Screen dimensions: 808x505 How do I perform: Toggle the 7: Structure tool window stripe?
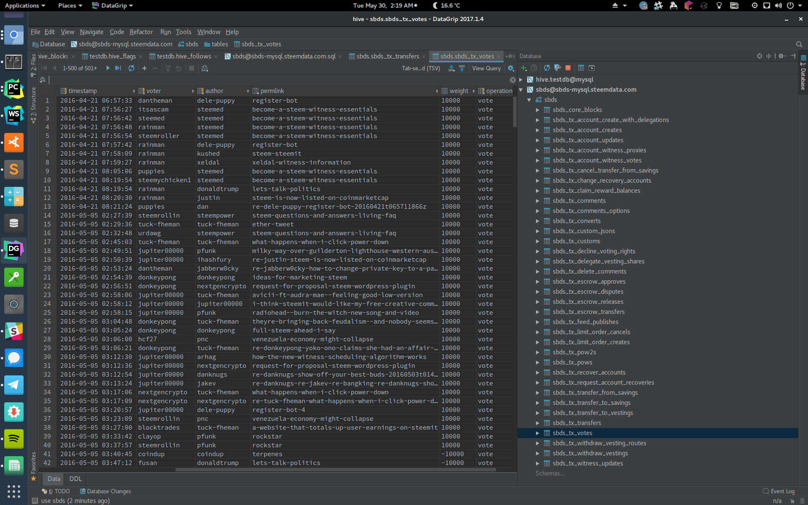click(x=33, y=105)
